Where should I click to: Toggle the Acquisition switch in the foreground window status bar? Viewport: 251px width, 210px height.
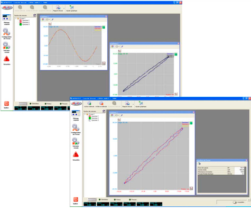coord(235,202)
